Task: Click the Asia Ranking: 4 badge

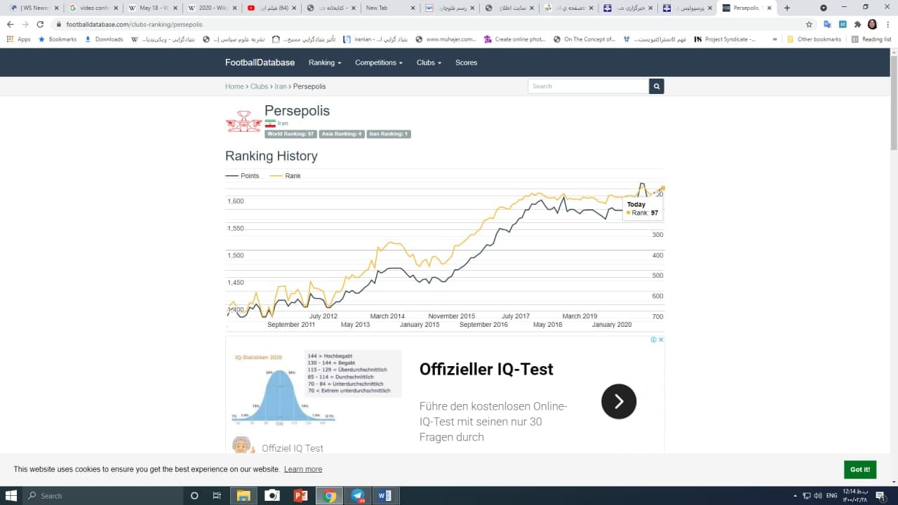Action: click(x=342, y=133)
